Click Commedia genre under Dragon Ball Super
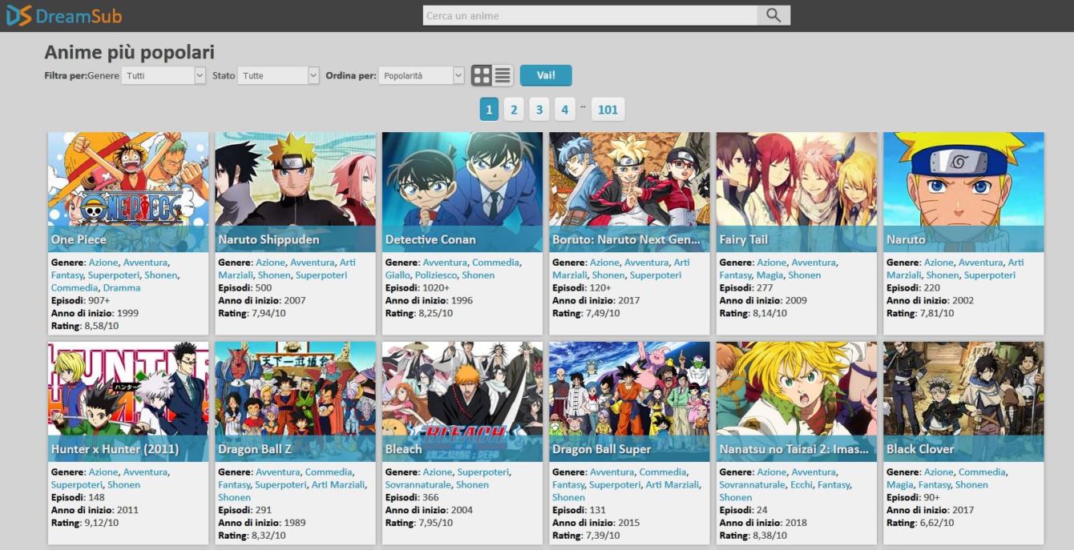The image size is (1074, 550). 663,472
